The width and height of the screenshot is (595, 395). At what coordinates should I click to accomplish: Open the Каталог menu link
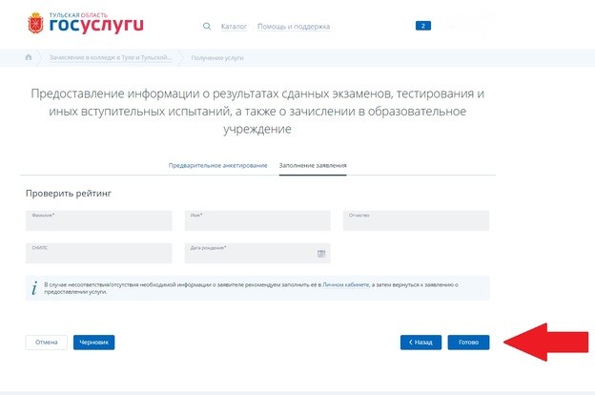pos(234,27)
